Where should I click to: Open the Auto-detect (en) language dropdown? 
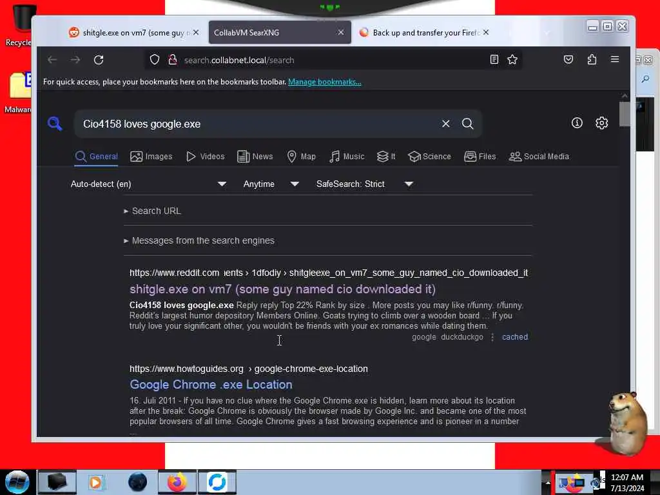click(148, 184)
